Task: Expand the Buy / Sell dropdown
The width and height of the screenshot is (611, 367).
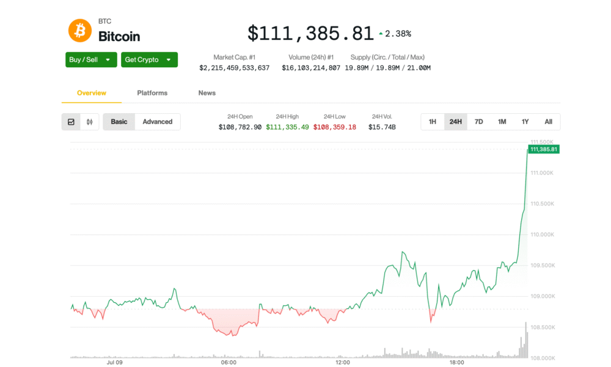Action: coord(108,59)
